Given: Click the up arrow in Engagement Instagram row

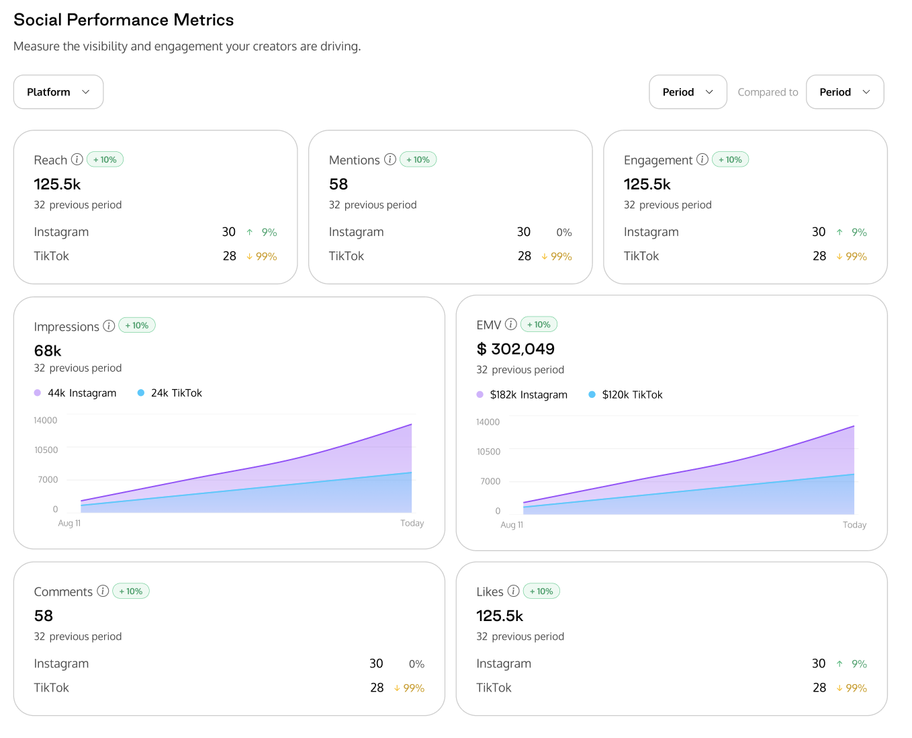Looking at the screenshot, I should tap(839, 233).
